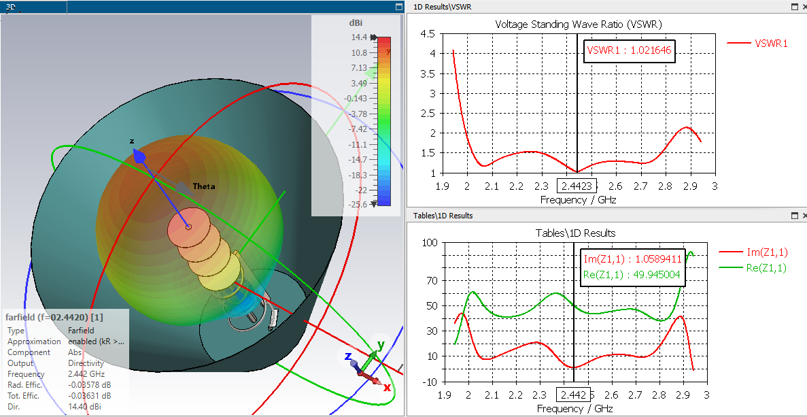807x417 pixels.
Task: Click the '1D Results\VSWR' window title
Action: click(443, 7)
